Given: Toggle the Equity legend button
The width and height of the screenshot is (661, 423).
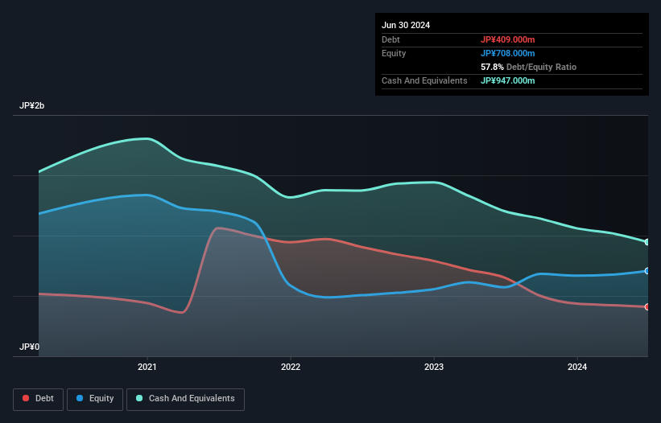Looking at the screenshot, I should tap(95, 399).
